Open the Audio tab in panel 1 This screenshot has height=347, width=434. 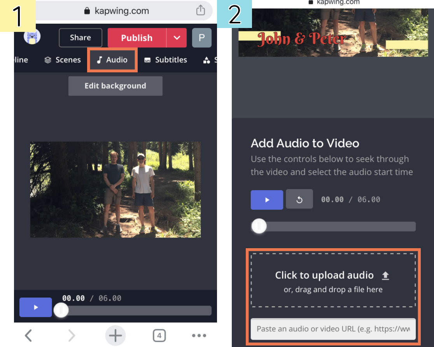[x=112, y=60]
